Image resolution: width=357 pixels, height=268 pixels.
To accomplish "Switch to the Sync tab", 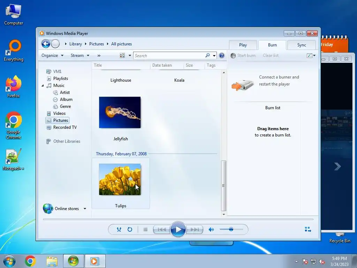I will coord(302,45).
